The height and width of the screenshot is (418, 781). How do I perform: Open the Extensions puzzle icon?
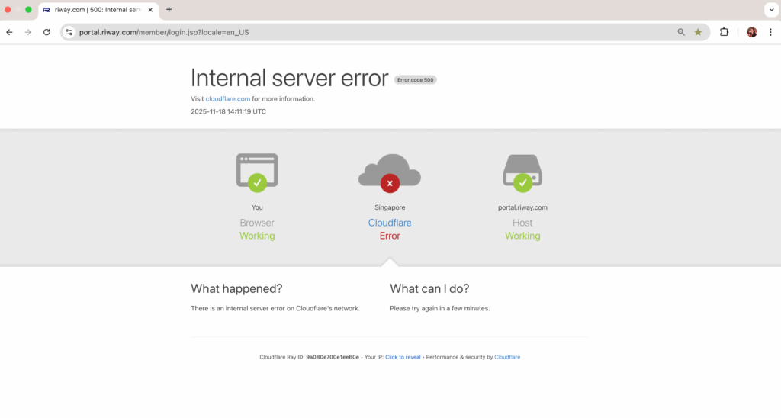(725, 32)
